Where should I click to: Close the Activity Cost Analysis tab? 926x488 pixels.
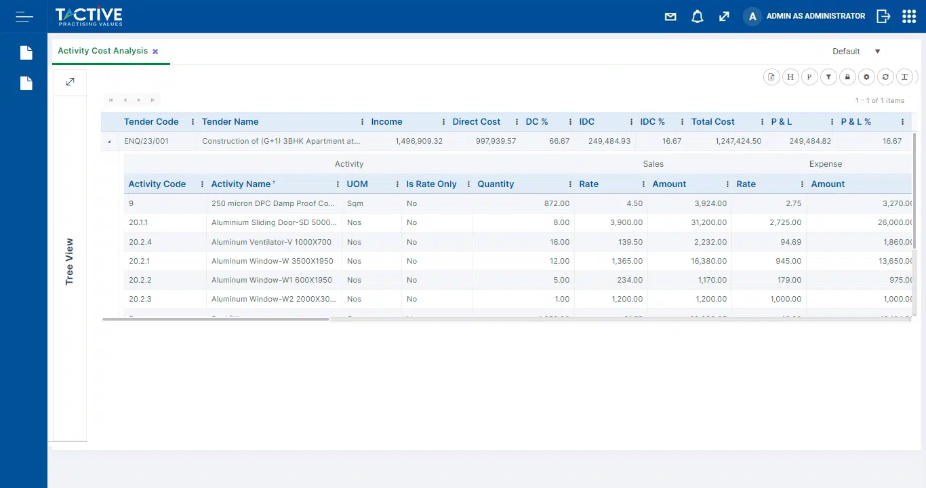[155, 52]
